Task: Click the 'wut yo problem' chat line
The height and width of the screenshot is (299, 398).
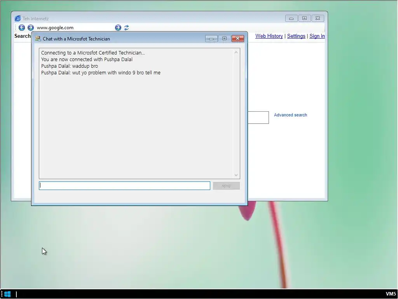Action: 101,73
